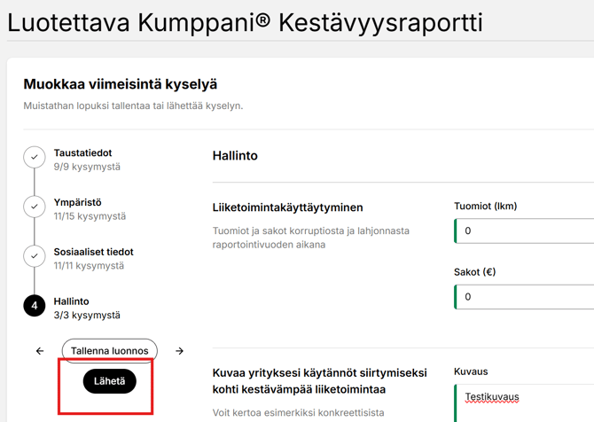Select the '11/15 kysymystä' text
The image size is (594, 422).
[x=90, y=216]
